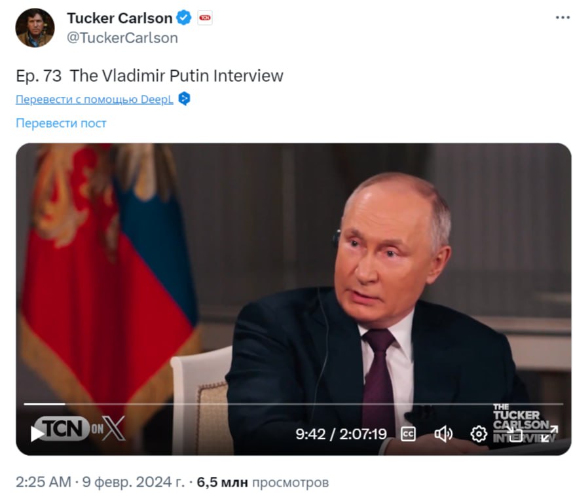573x503 pixels.
Task: Click the DeepL logo icon
Action: (185, 100)
